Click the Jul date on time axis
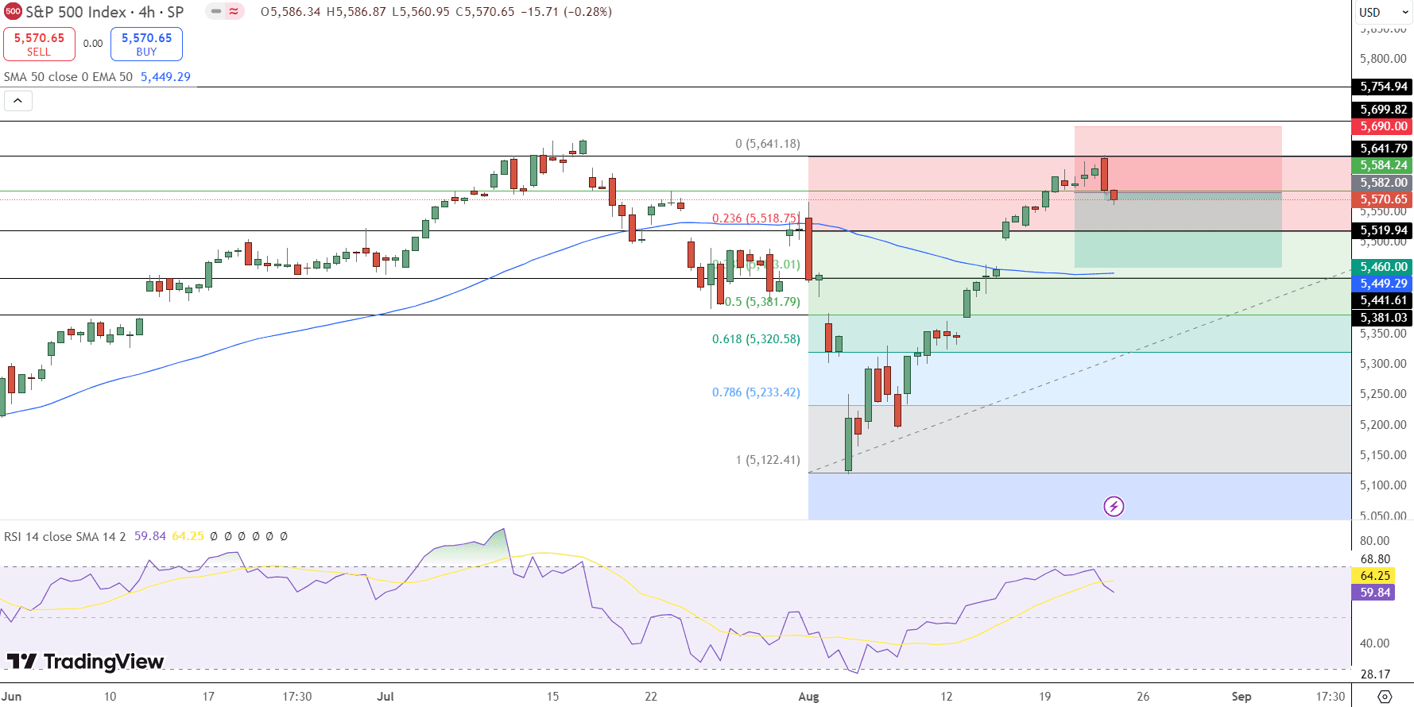This screenshot has width=1414, height=707. coord(385,697)
